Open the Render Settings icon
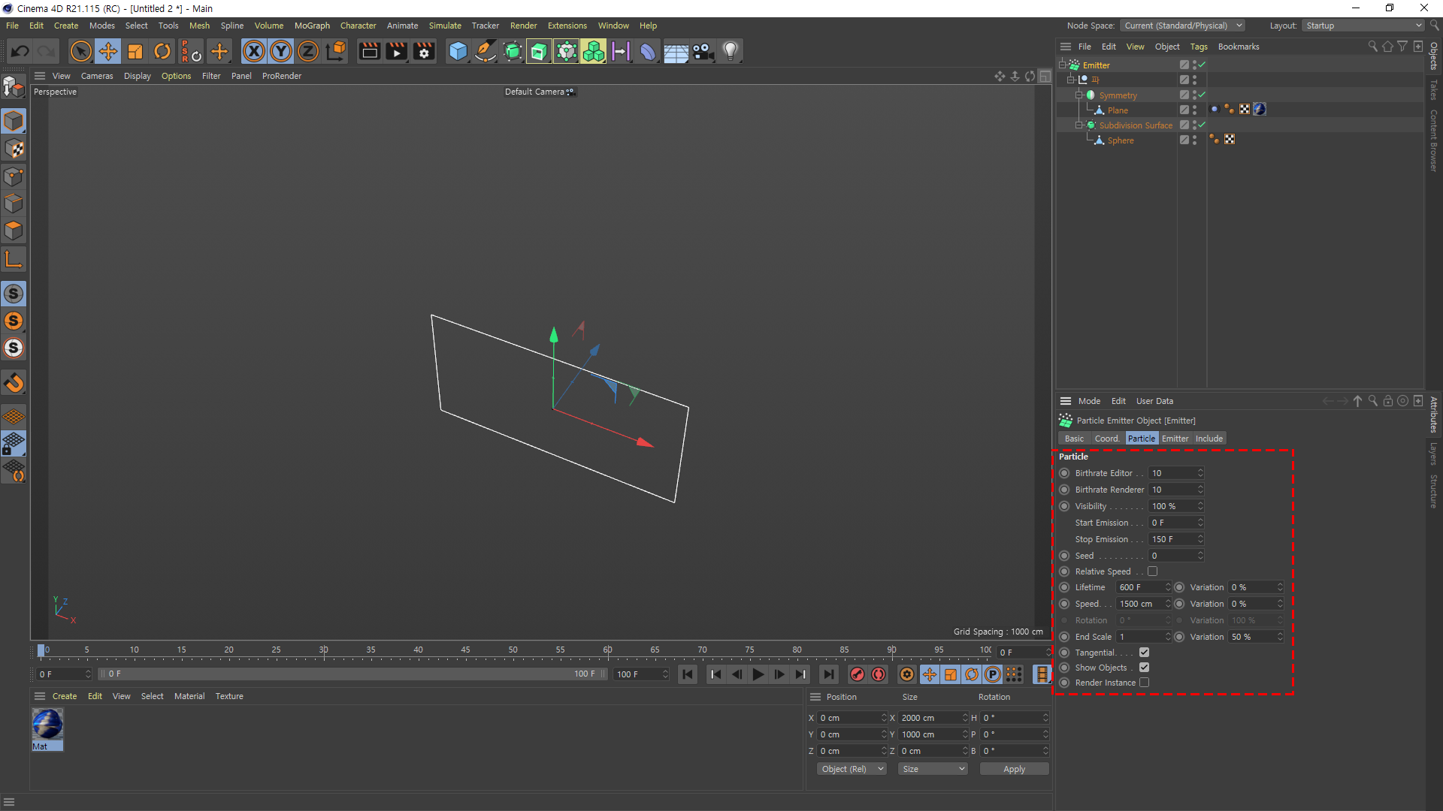 click(424, 52)
